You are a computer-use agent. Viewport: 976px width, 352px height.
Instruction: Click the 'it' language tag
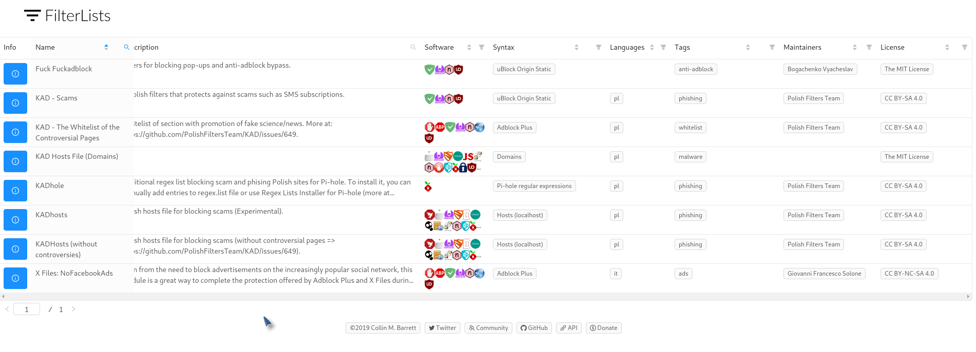click(x=616, y=274)
